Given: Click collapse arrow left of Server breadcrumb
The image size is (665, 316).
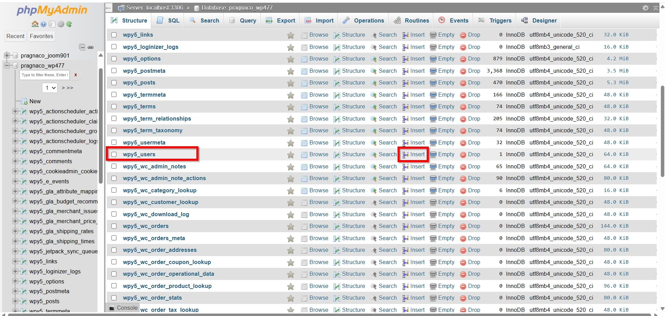Looking at the screenshot, I should tap(109, 8).
